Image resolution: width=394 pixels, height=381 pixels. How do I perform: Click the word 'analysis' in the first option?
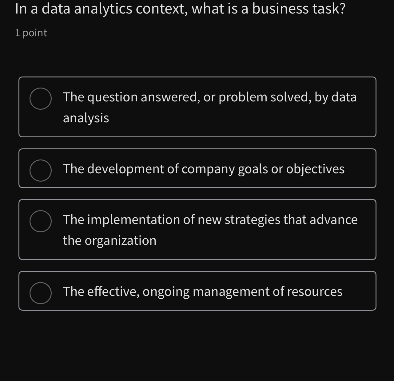(x=86, y=118)
